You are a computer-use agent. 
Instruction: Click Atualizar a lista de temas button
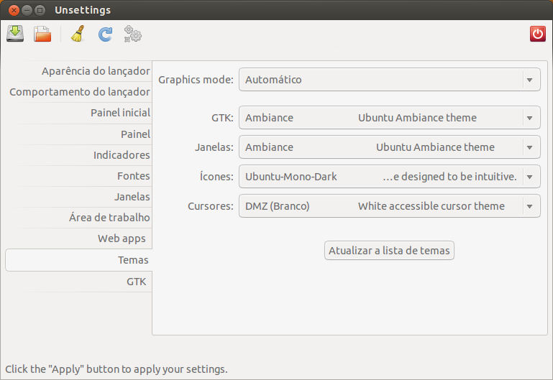(x=389, y=251)
